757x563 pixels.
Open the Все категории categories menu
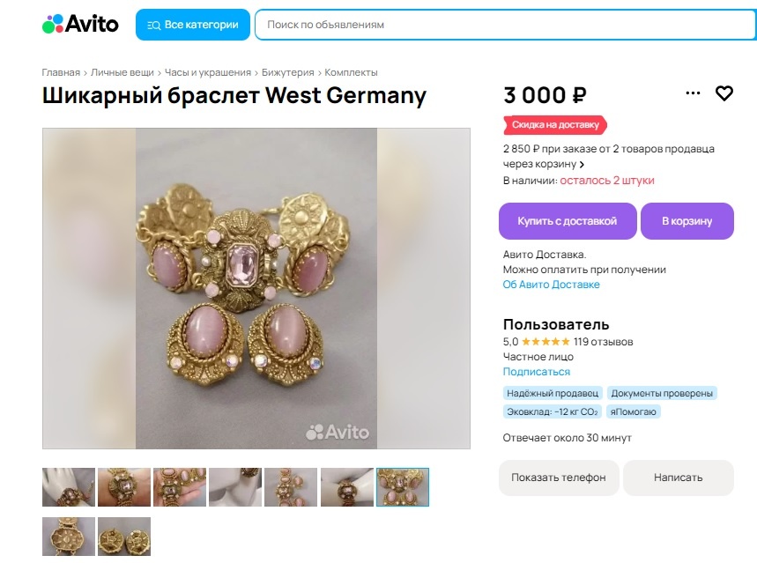192,25
